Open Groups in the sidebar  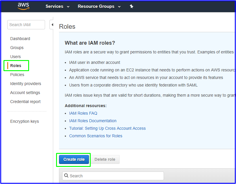(17, 48)
